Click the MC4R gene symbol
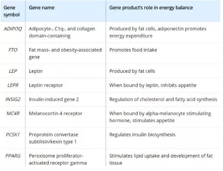The image size is (223, 171). coord(13,114)
